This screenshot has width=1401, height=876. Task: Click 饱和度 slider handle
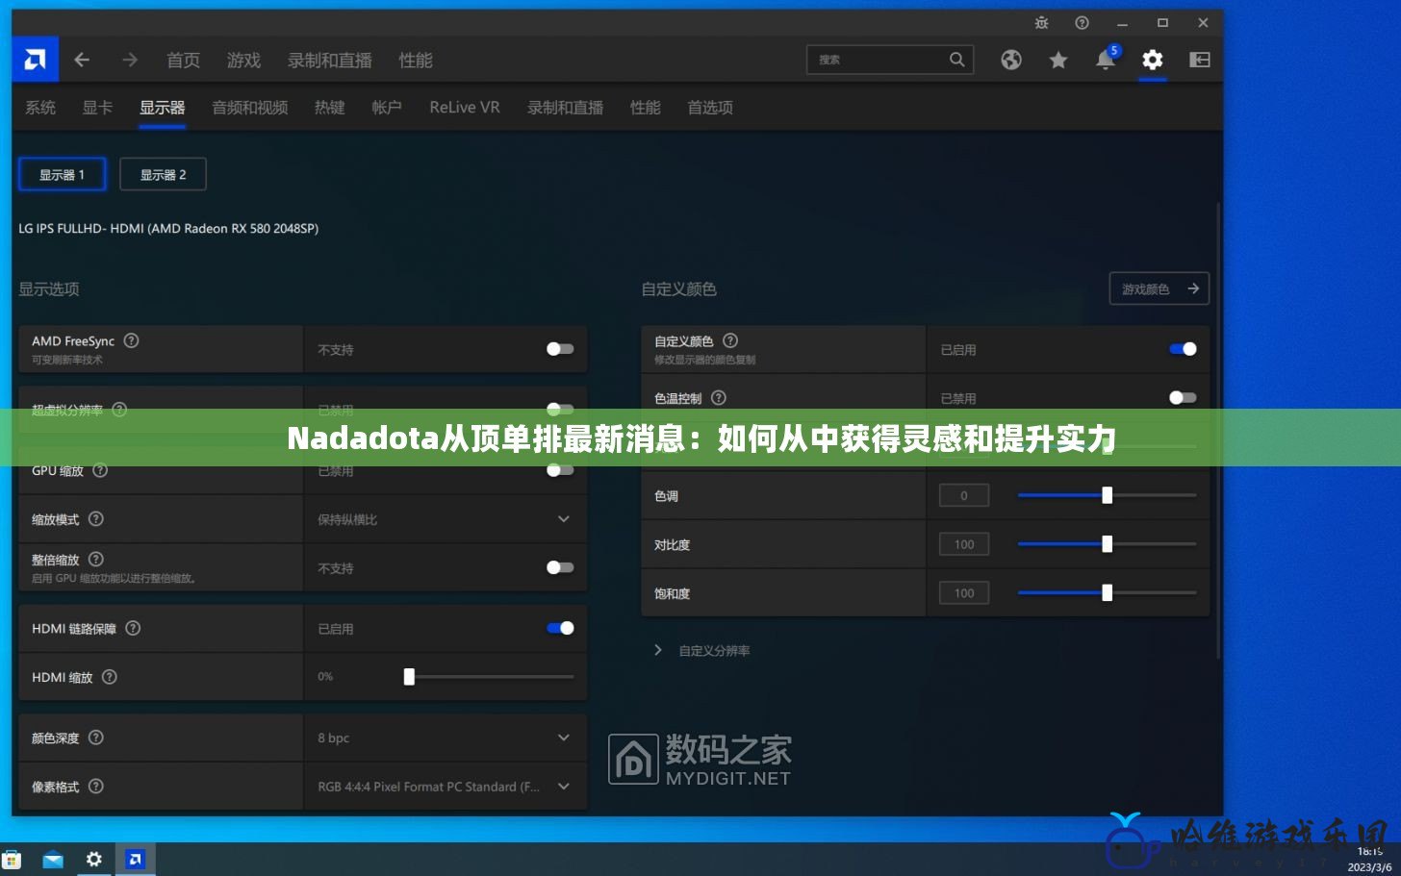pos(1107,593)
